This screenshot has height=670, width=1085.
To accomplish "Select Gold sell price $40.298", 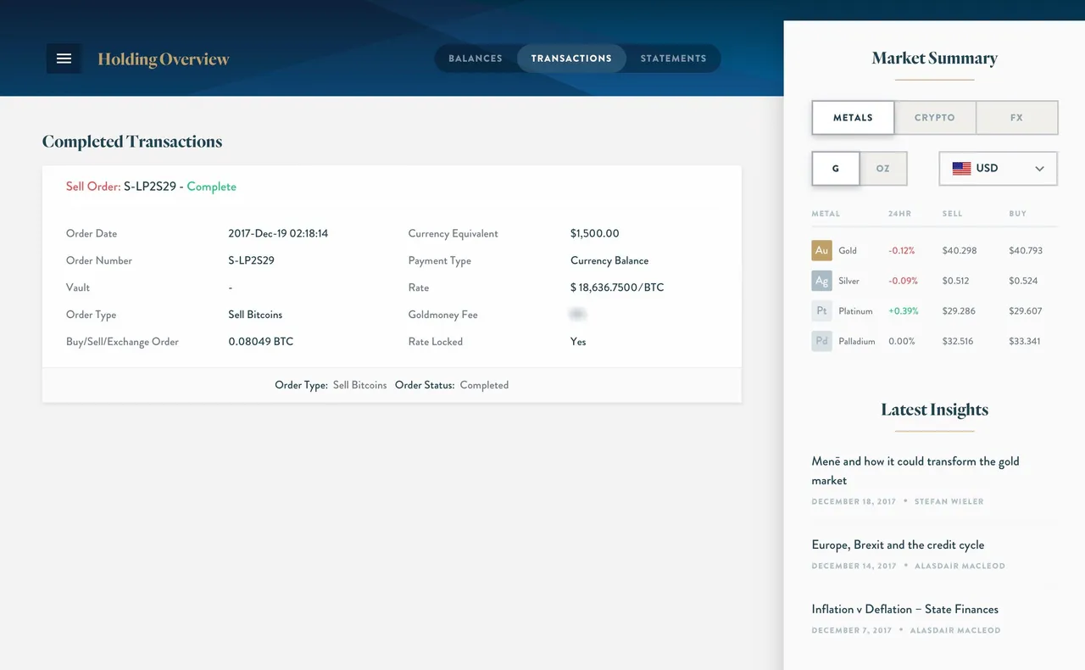I will pos(960,251).
